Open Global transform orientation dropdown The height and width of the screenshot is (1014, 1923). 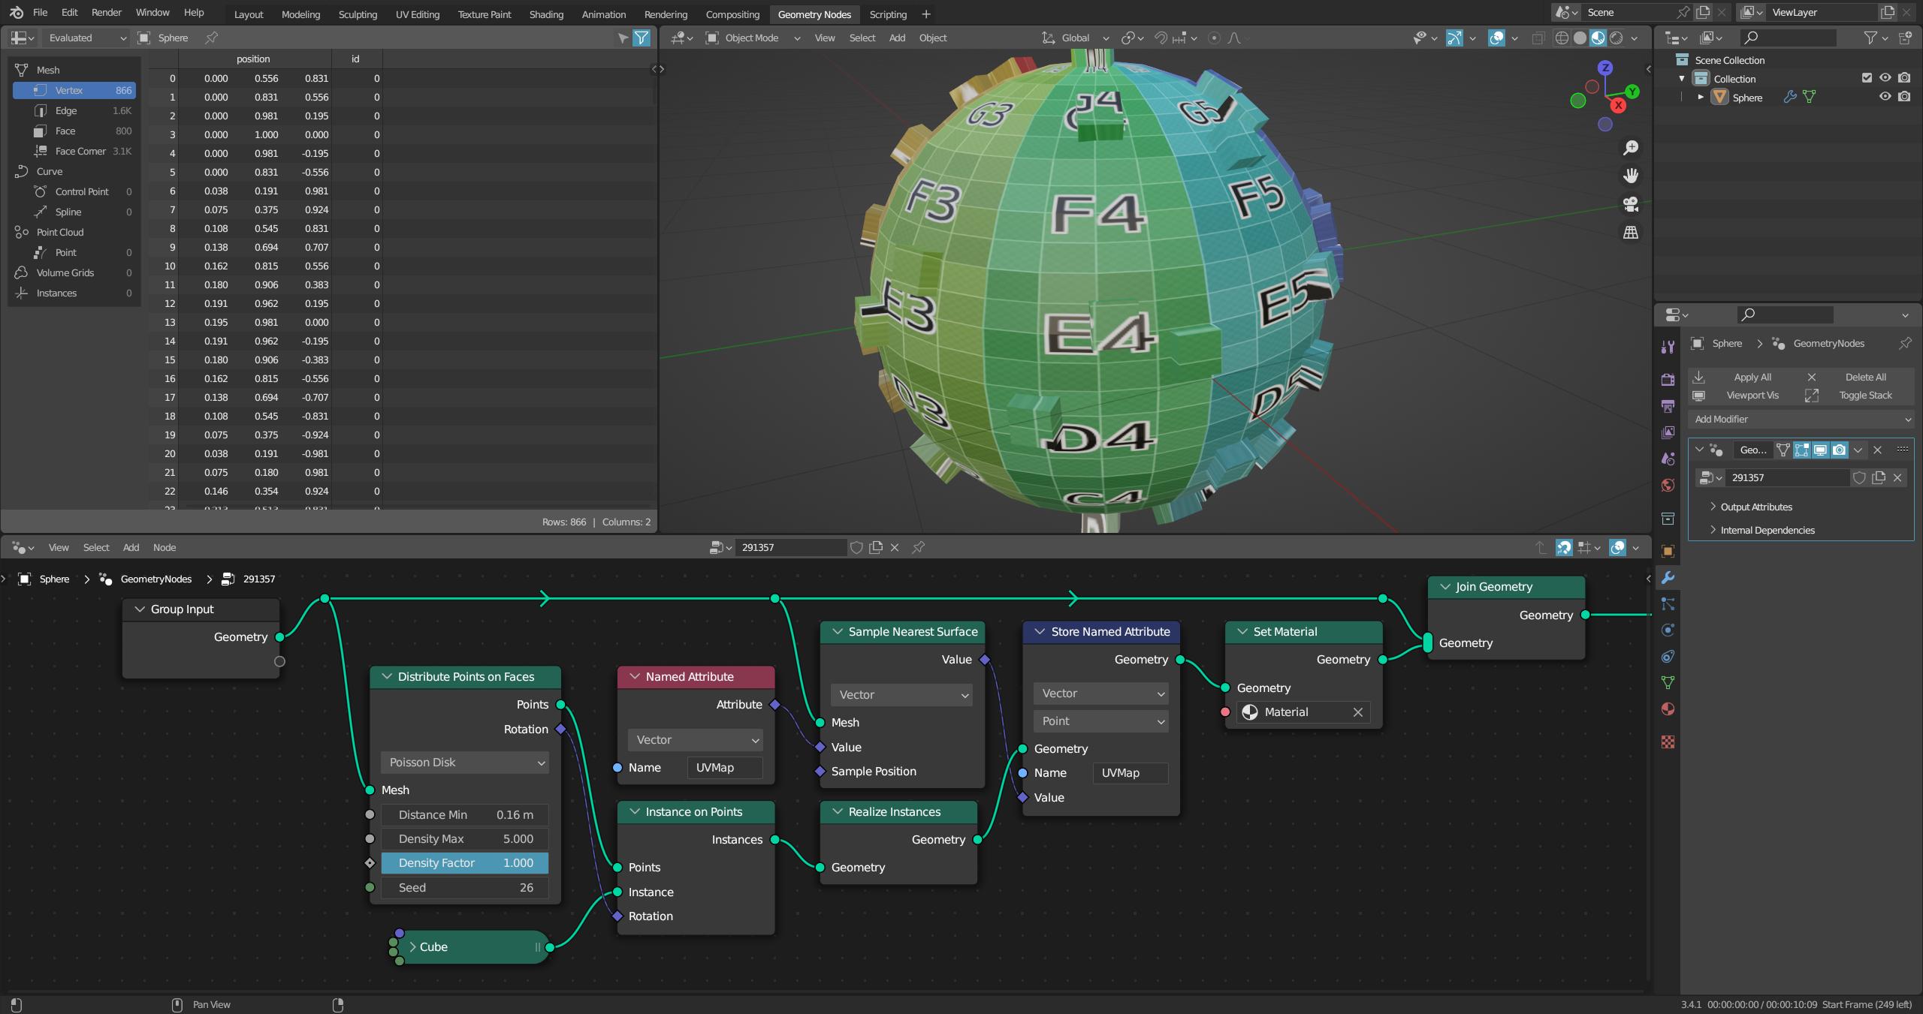1076,38
